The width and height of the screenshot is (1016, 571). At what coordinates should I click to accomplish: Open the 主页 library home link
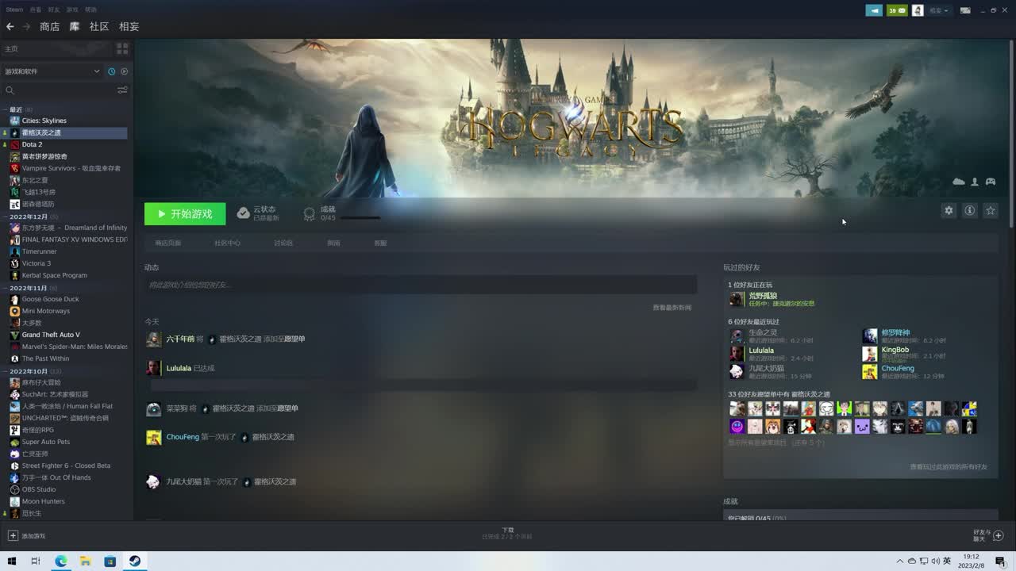click(11, 48)
